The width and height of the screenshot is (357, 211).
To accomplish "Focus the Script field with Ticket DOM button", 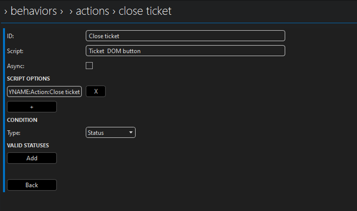I will (185, 51).
